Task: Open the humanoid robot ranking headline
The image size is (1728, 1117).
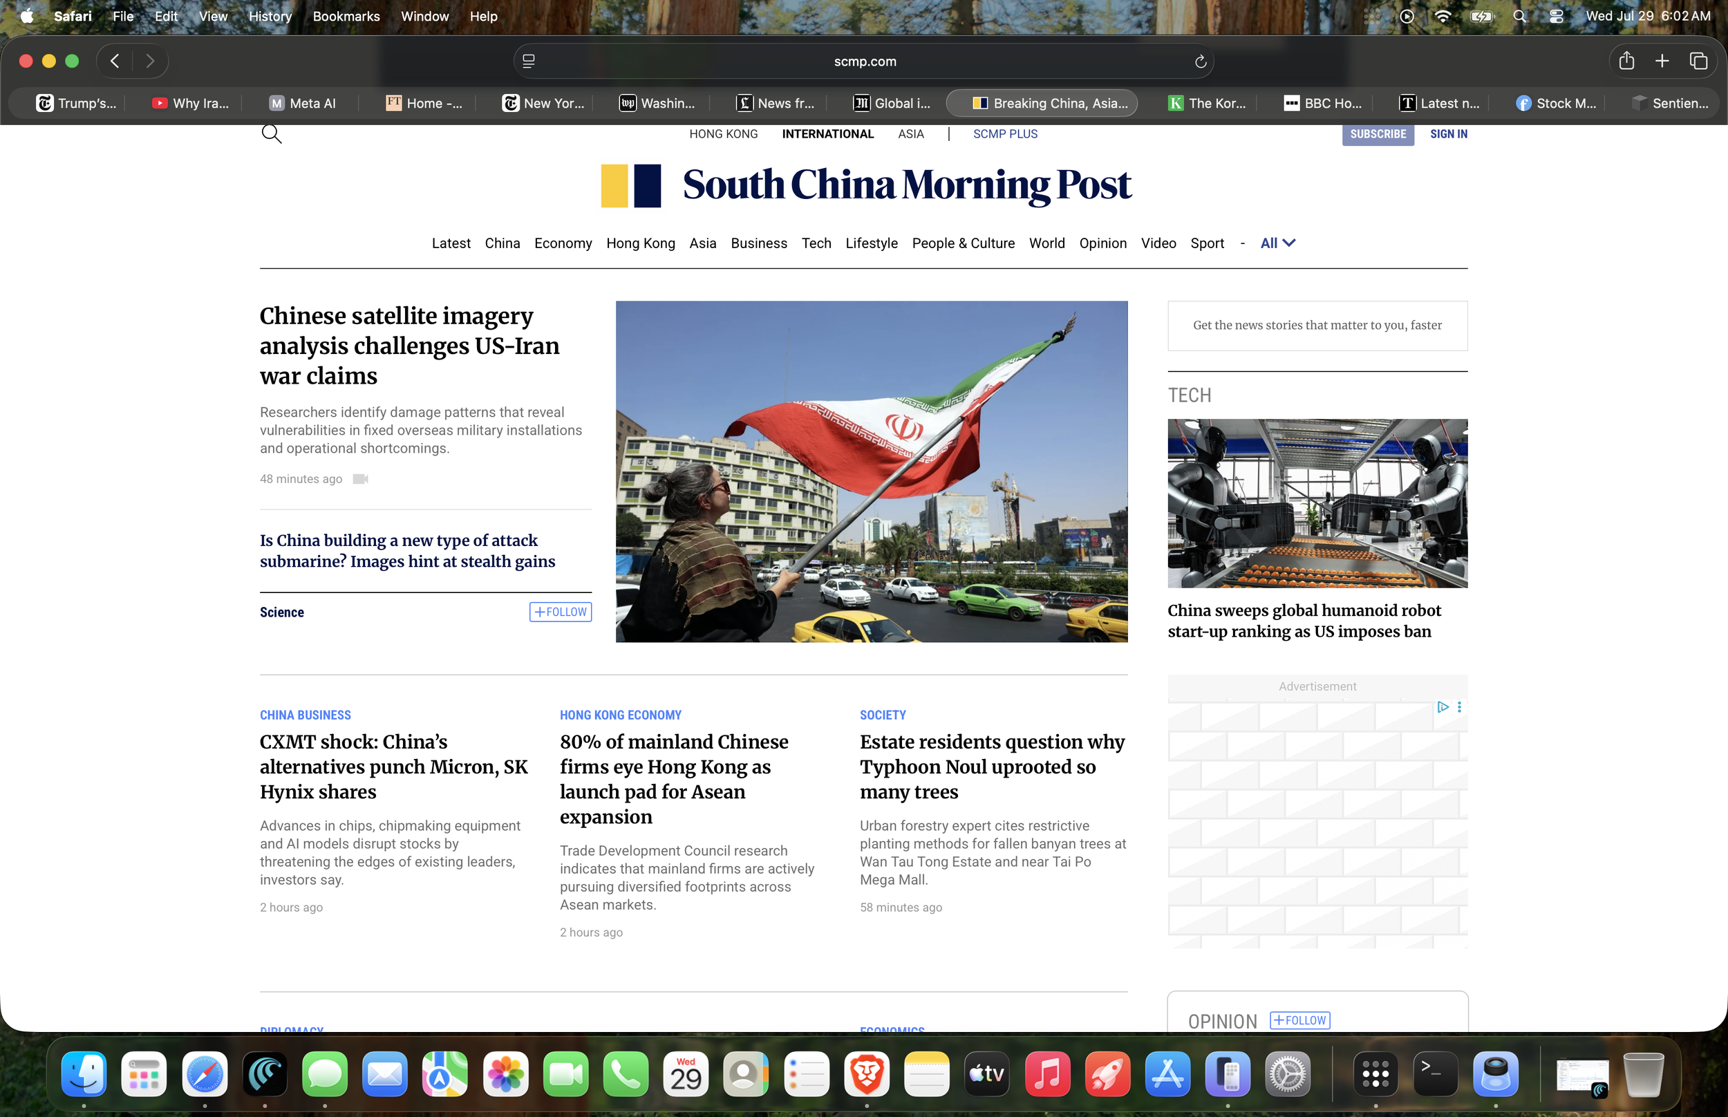Action: tap(1304, 621)
